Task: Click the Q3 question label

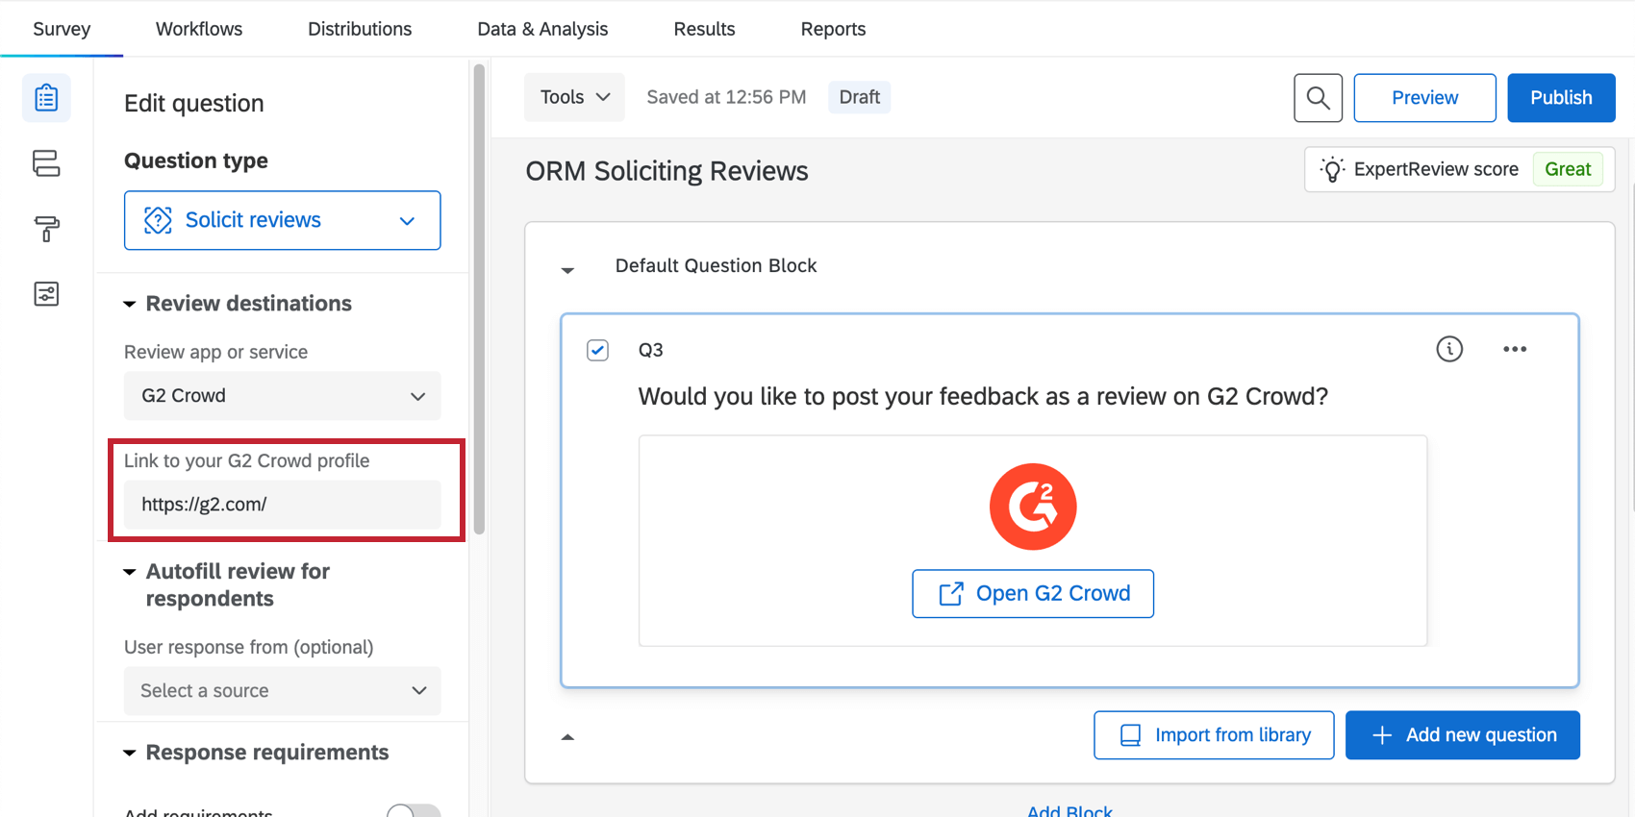Action: coord(651,350)
